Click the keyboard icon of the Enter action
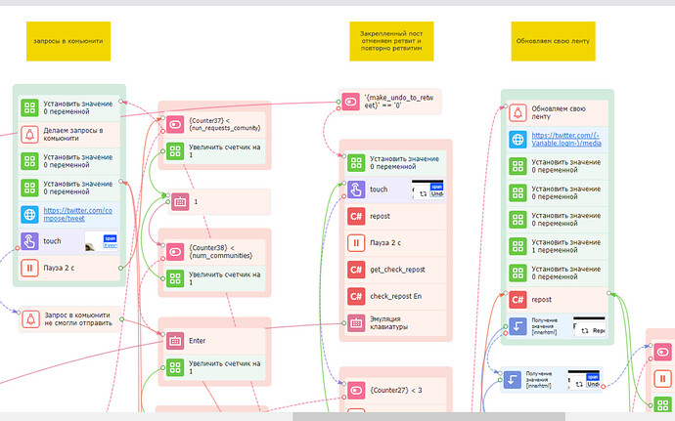 [175, 341]
